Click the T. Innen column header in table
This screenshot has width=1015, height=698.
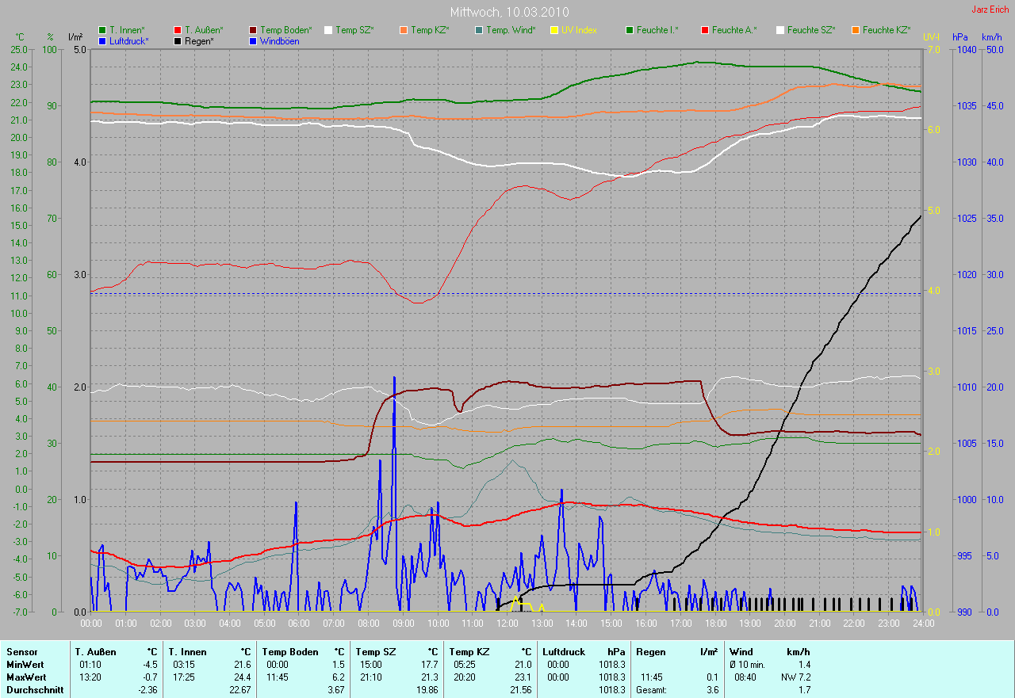[188, 652]
